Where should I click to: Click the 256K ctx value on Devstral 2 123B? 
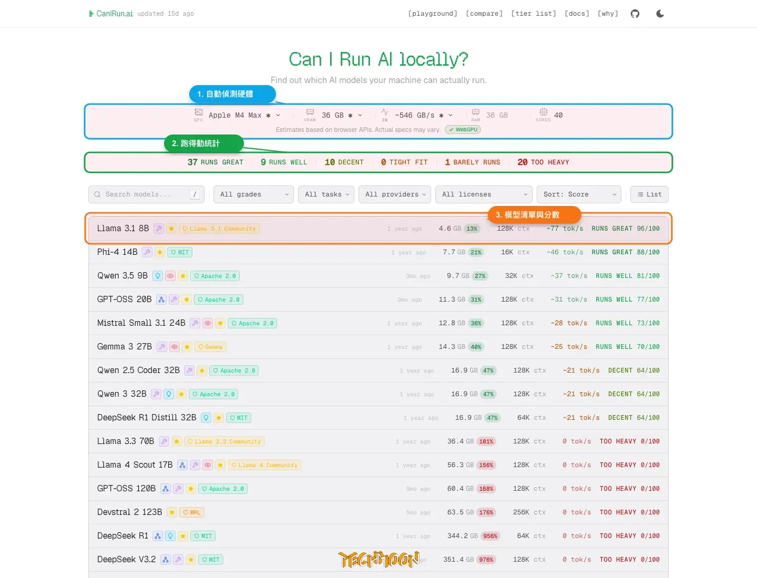coord(529,512)
